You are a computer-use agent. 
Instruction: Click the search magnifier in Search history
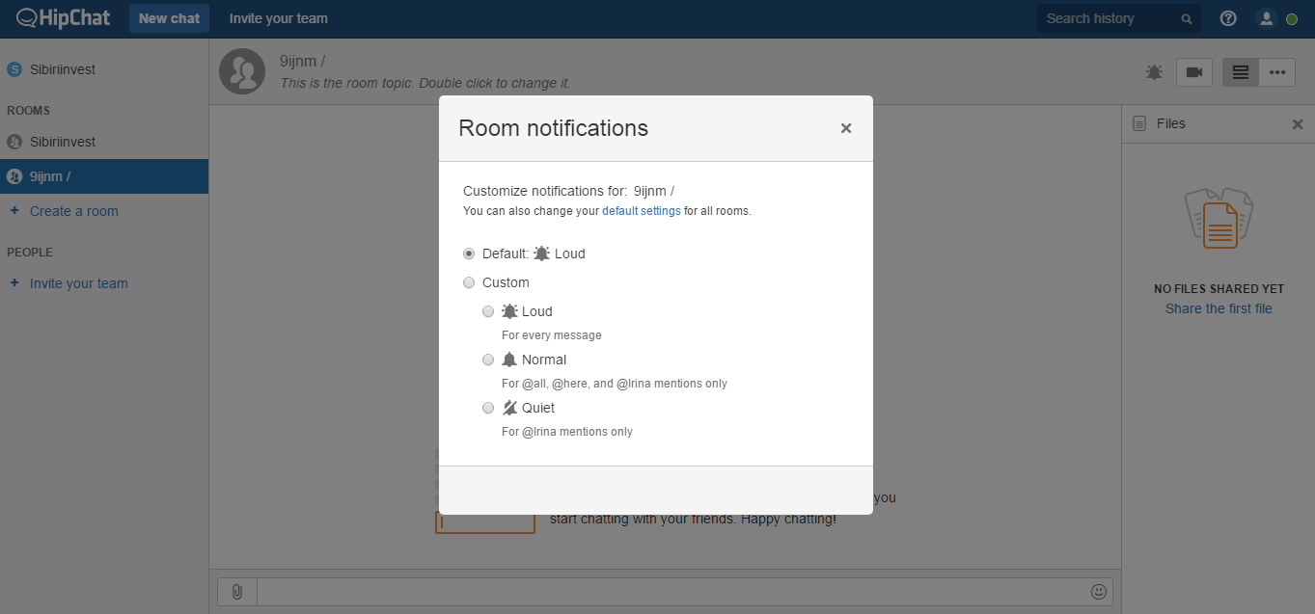(x=1187, y=17)
